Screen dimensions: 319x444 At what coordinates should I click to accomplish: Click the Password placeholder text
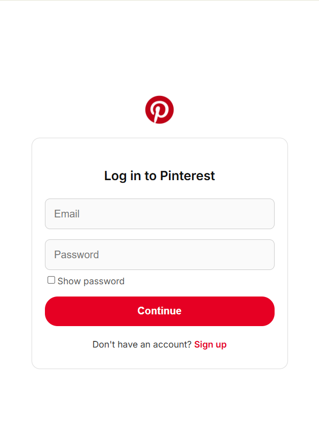point(77,255)
